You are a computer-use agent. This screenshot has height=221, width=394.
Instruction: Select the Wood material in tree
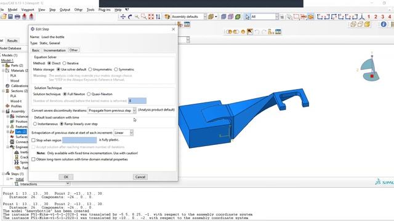15,80
